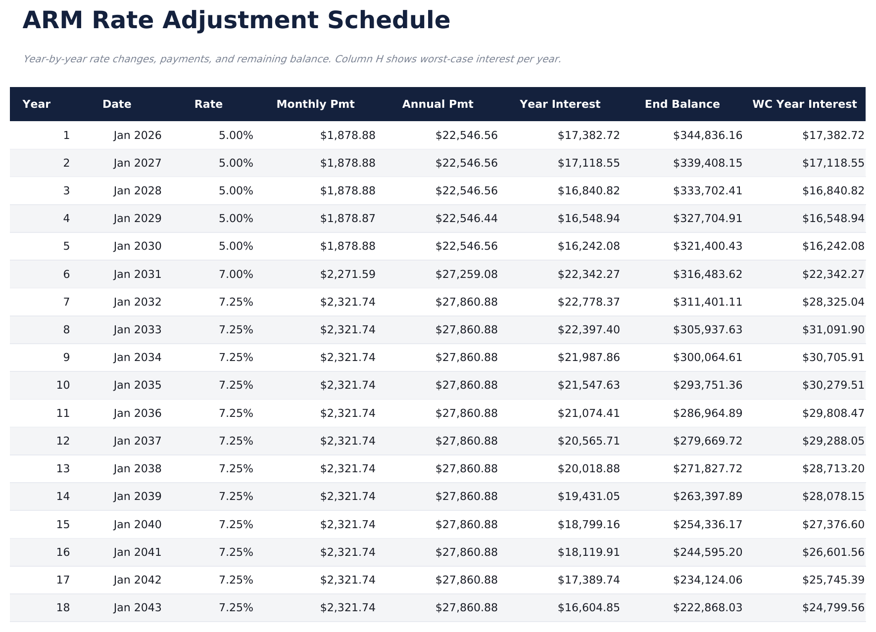
Task: Select annual payment $22,546.44 cell
Action: click(x=466, y=219)
